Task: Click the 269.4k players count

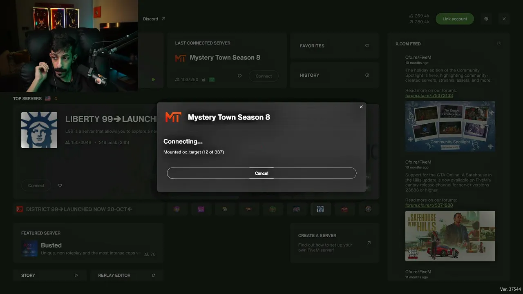Action: (x=419, y=16)
